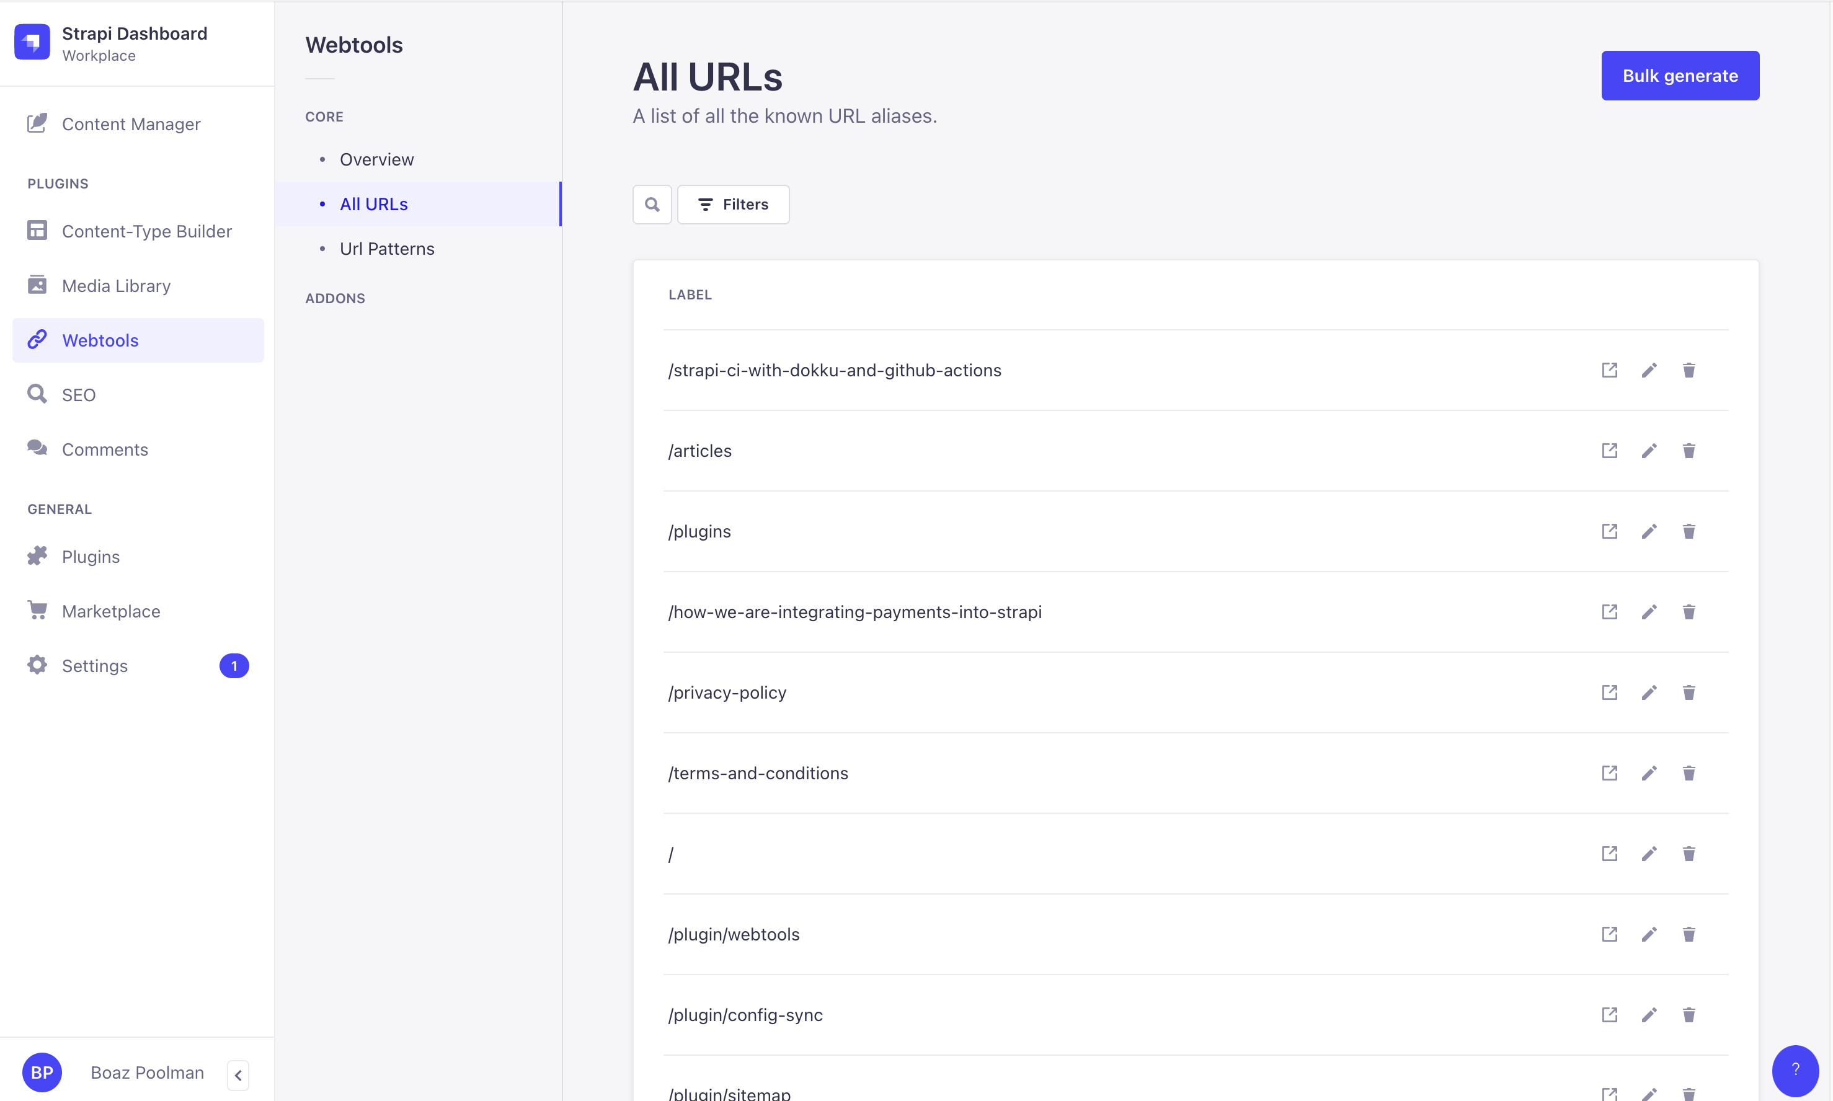Open the Marketplace
Image resolution: width=1833 pixels, height=1101 pixels.
click(138, 611)
